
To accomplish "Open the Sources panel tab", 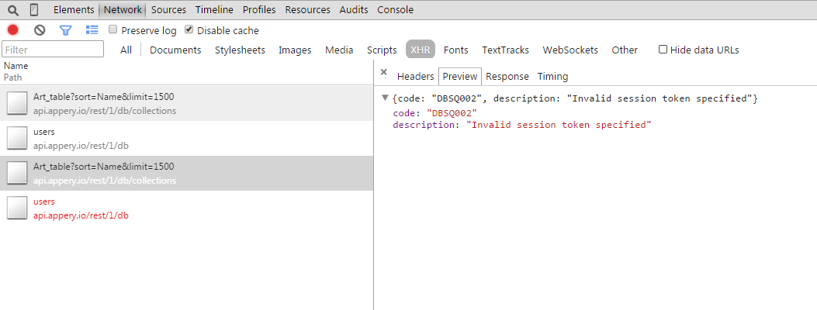I will click(168, 10).
